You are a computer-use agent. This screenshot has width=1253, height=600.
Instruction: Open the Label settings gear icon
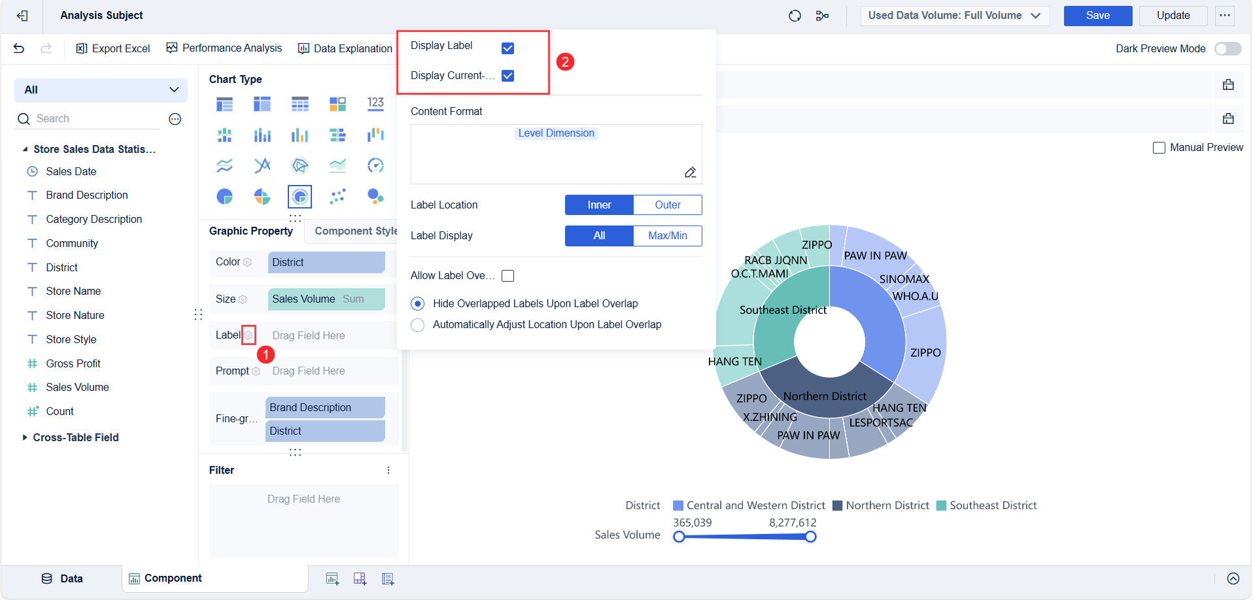coord(249,335)
